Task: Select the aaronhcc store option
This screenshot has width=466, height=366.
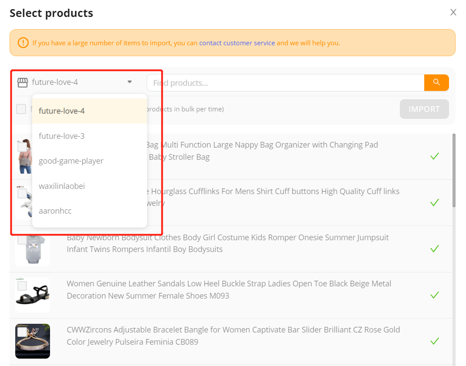Action: coord(90,211)
